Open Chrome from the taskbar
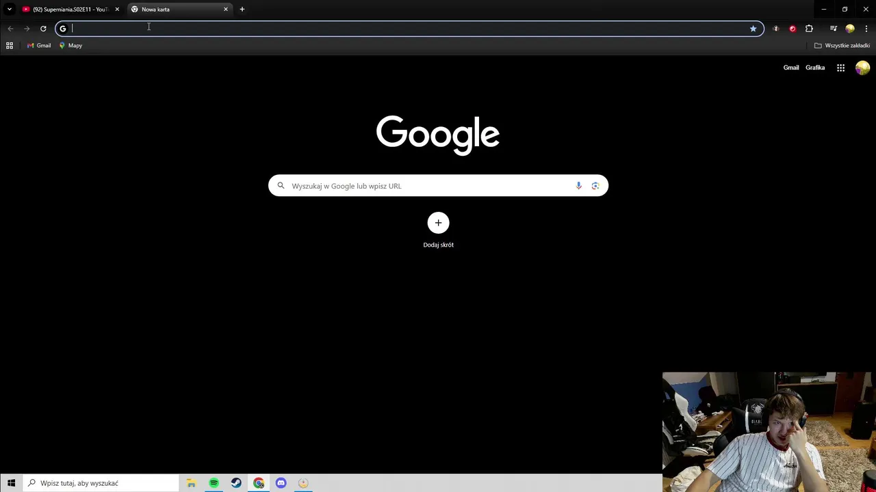 (x=259, y=483)
